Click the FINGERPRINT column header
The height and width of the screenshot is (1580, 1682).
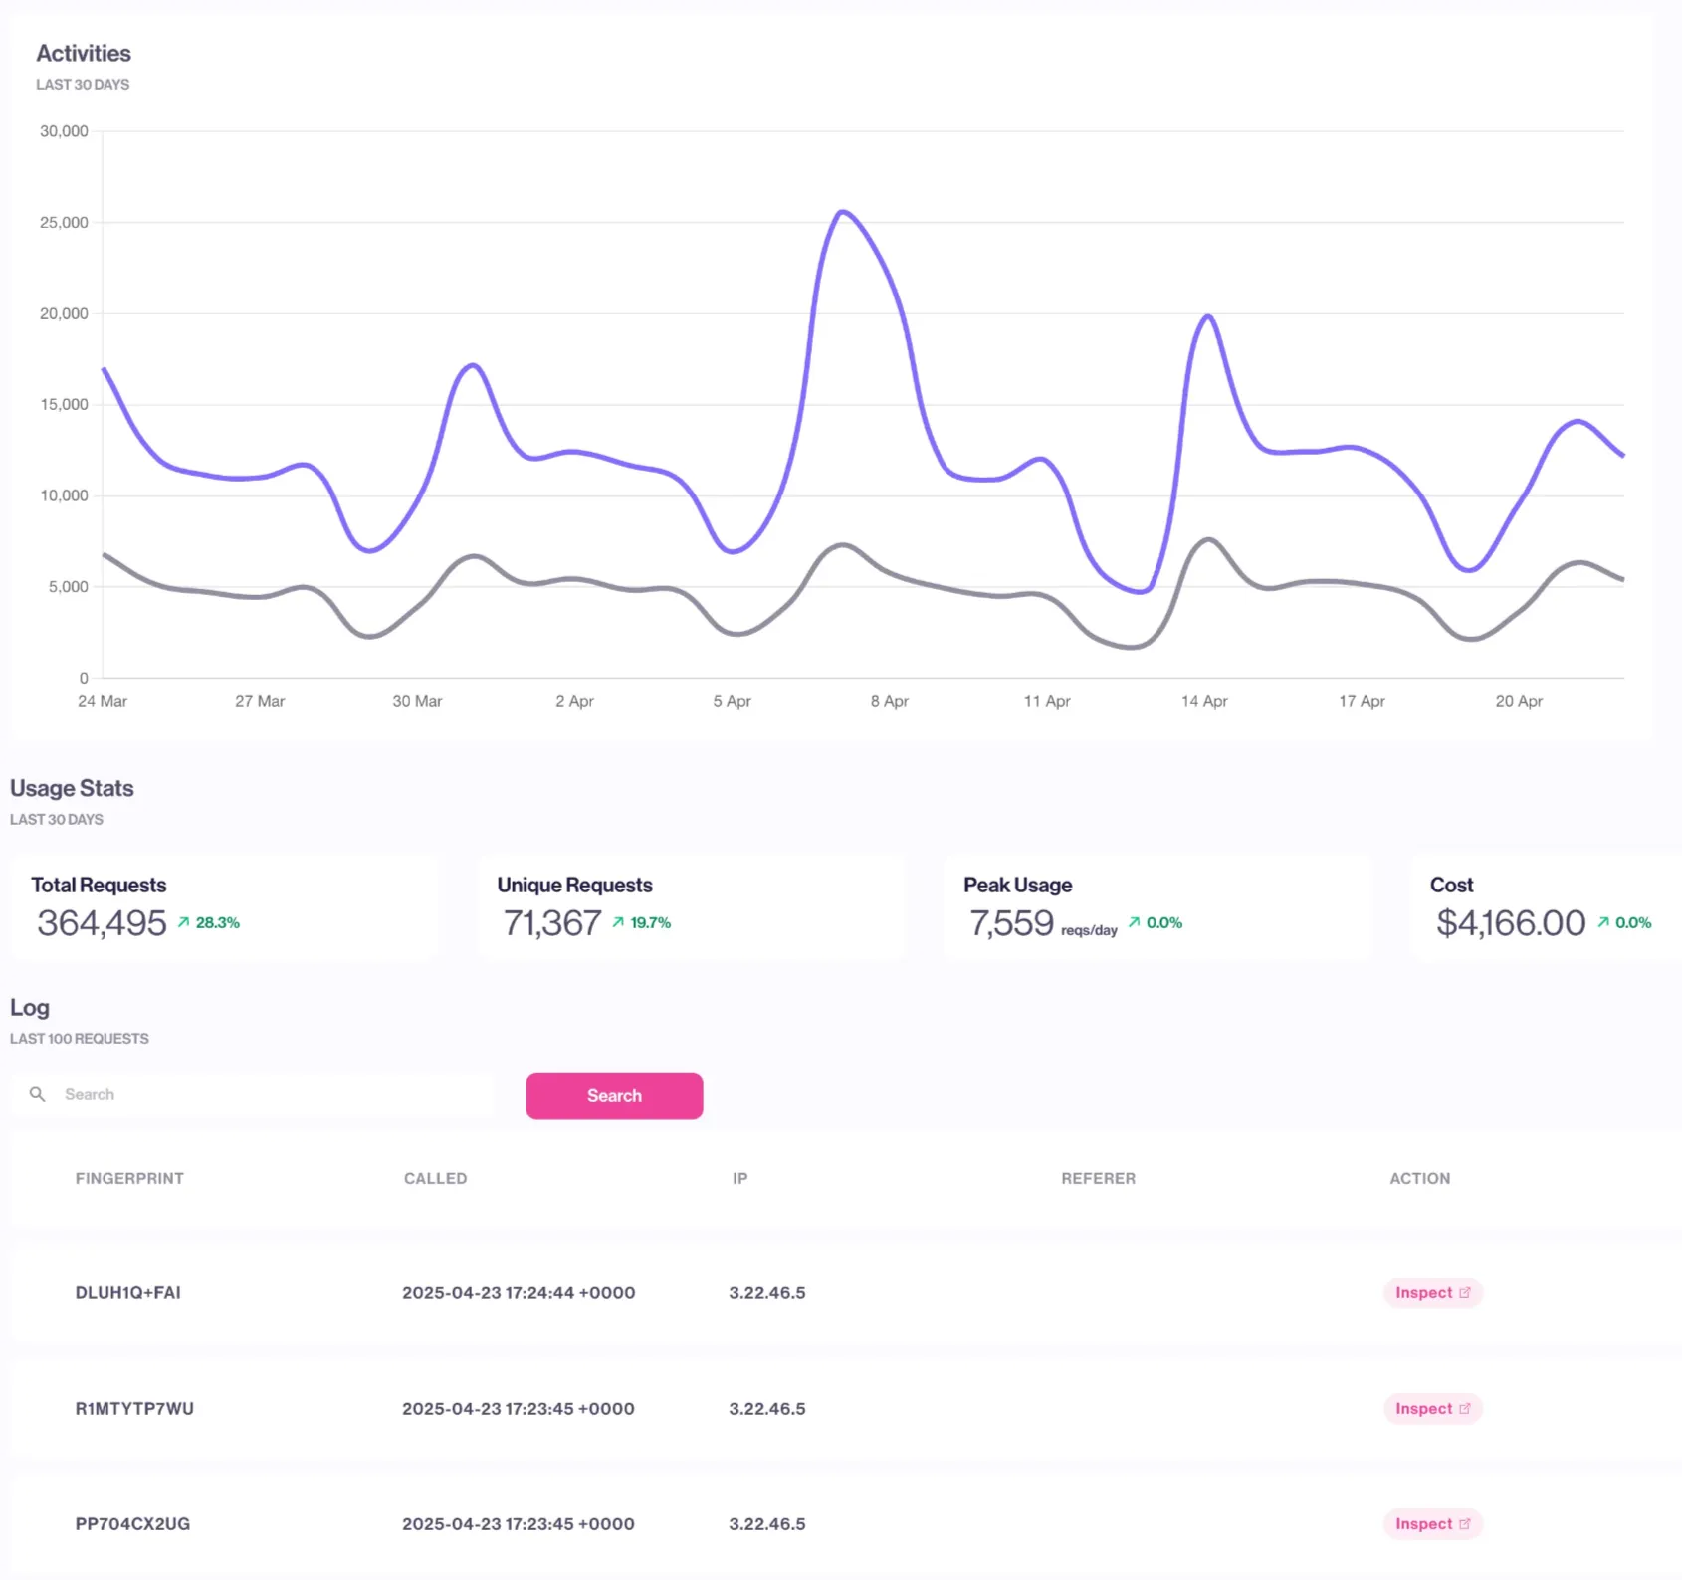click(129, 1178)
